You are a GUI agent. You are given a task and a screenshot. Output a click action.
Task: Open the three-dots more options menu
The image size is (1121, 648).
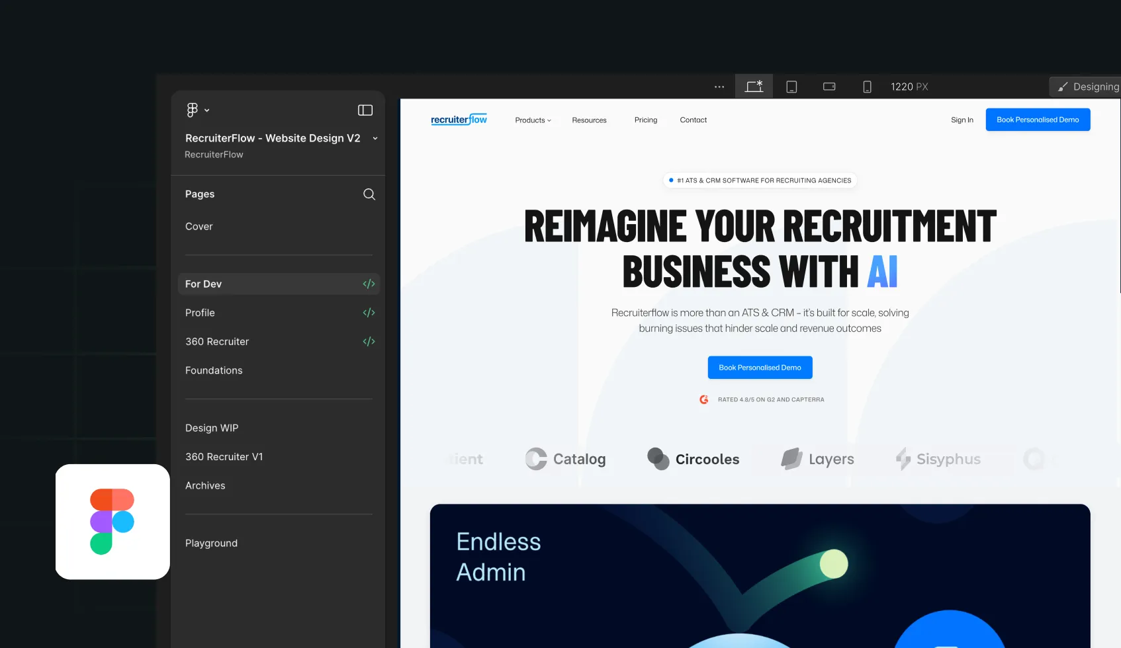pos(719,87)
